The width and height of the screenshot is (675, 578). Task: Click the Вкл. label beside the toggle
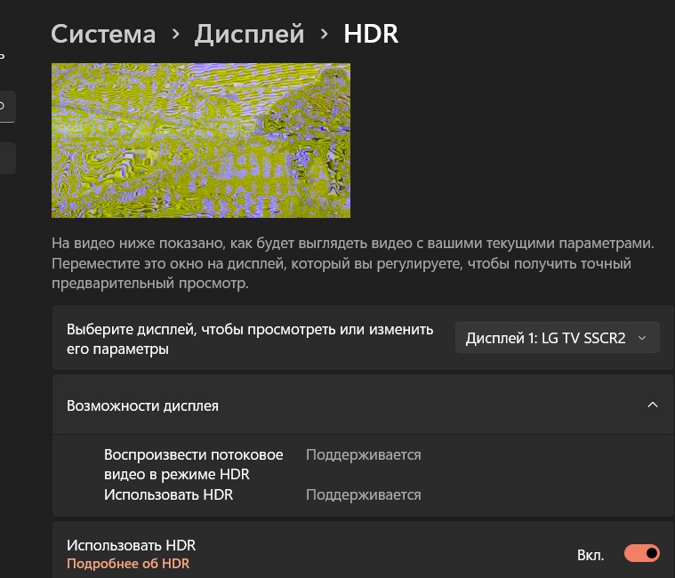(591, 555)
